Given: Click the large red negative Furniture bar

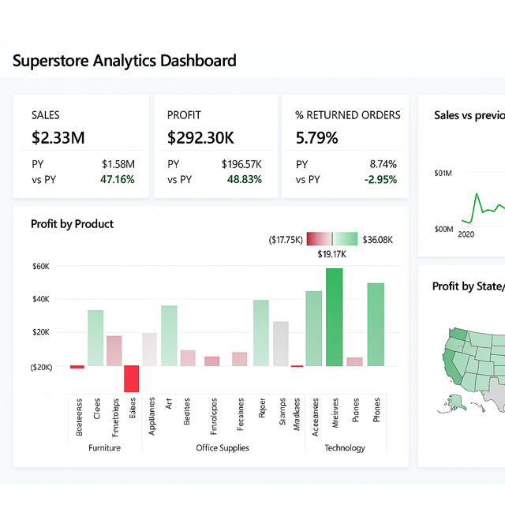Looking at the screenshot, I should 131,378.
